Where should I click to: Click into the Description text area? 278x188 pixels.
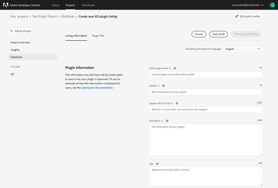point(206,140)
